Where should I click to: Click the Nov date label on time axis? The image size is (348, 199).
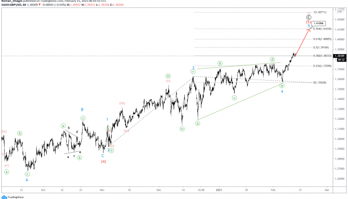[102, 190]
